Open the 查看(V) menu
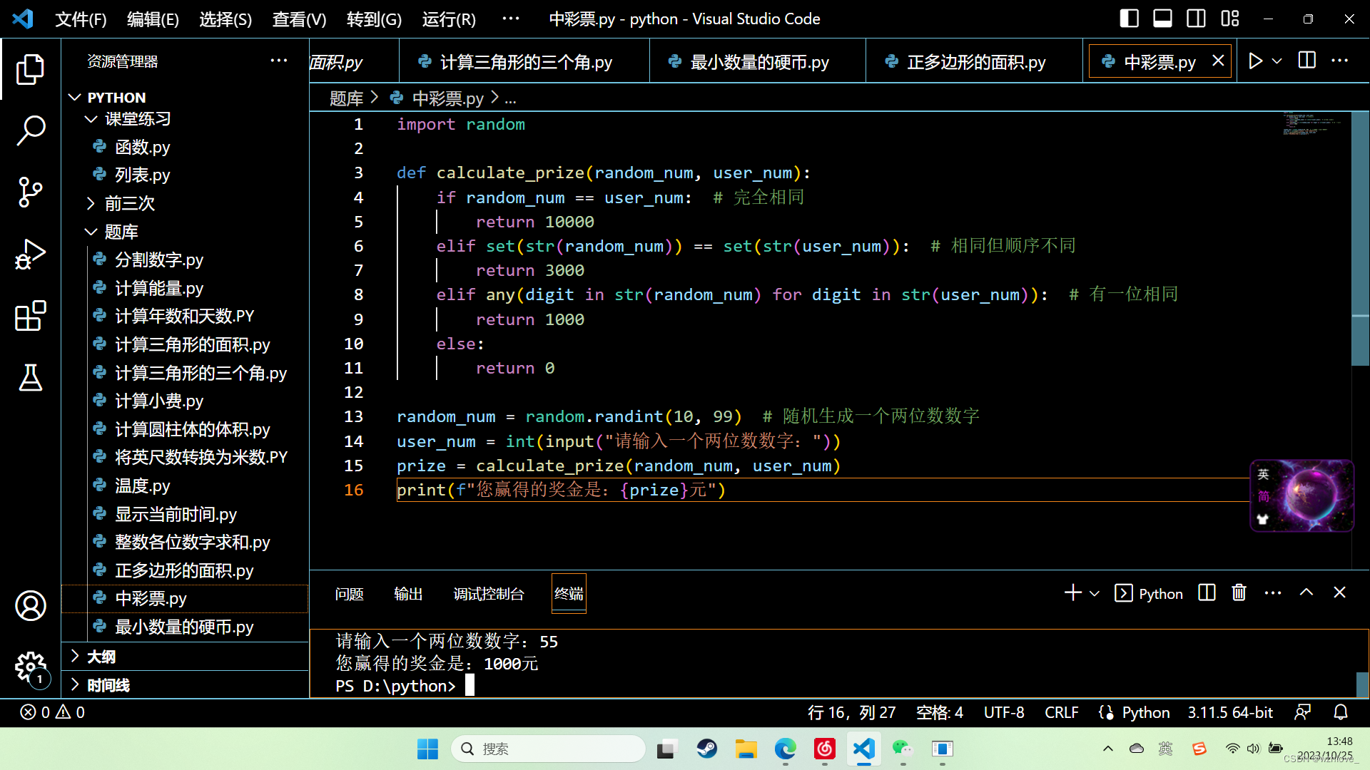Screen dimensions: 1370x770 pos(299,19)
